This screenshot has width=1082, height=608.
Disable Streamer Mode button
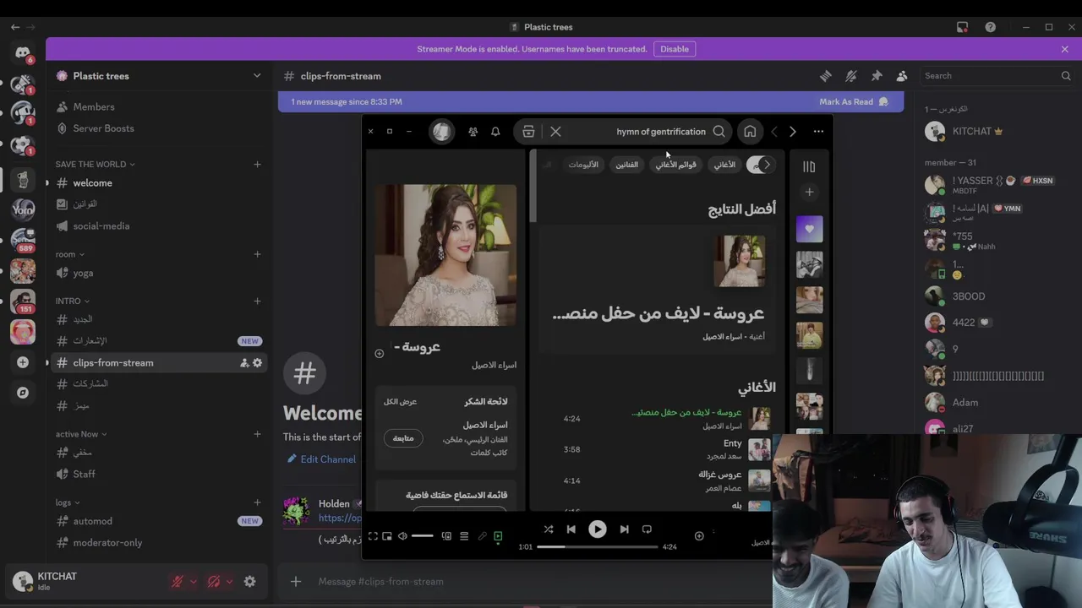pos(675,49)
